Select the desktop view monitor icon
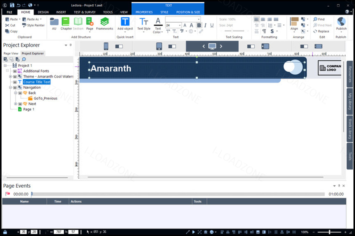355x236 pixels. 212,46
